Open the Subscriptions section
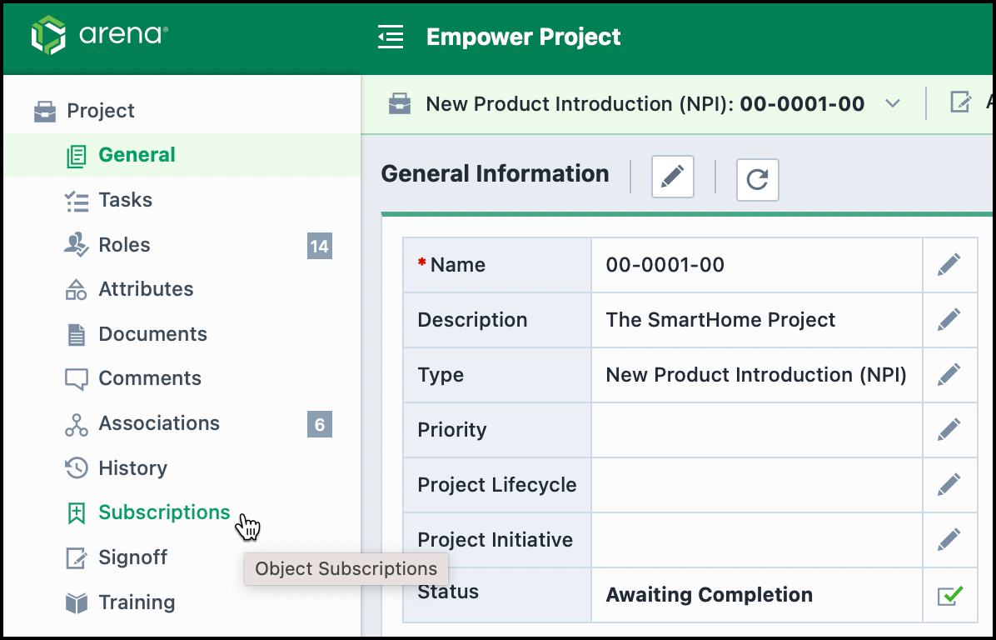Screen dimensions: 996x640 [163, 512]
